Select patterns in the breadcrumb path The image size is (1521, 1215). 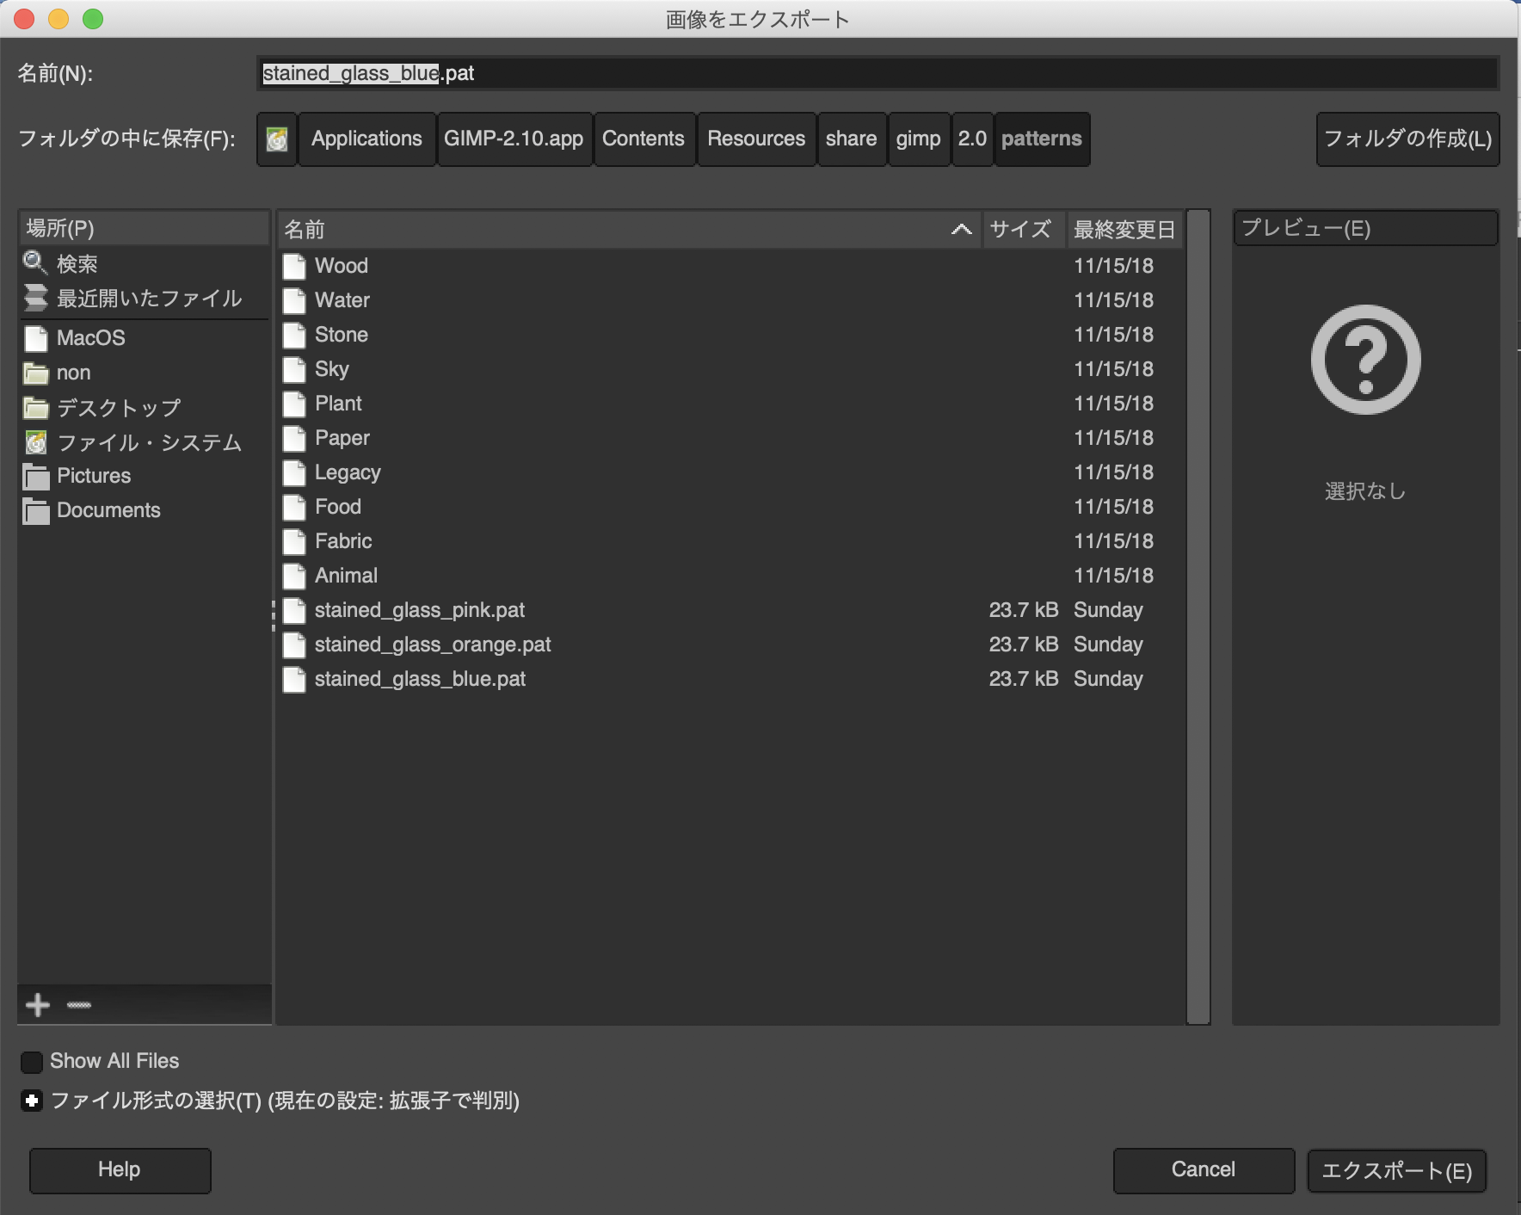1041,139
